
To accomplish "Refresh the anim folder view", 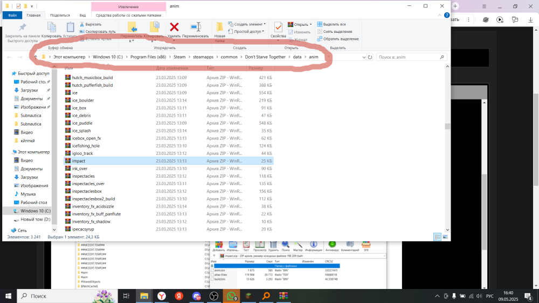I will coord(370,57).
